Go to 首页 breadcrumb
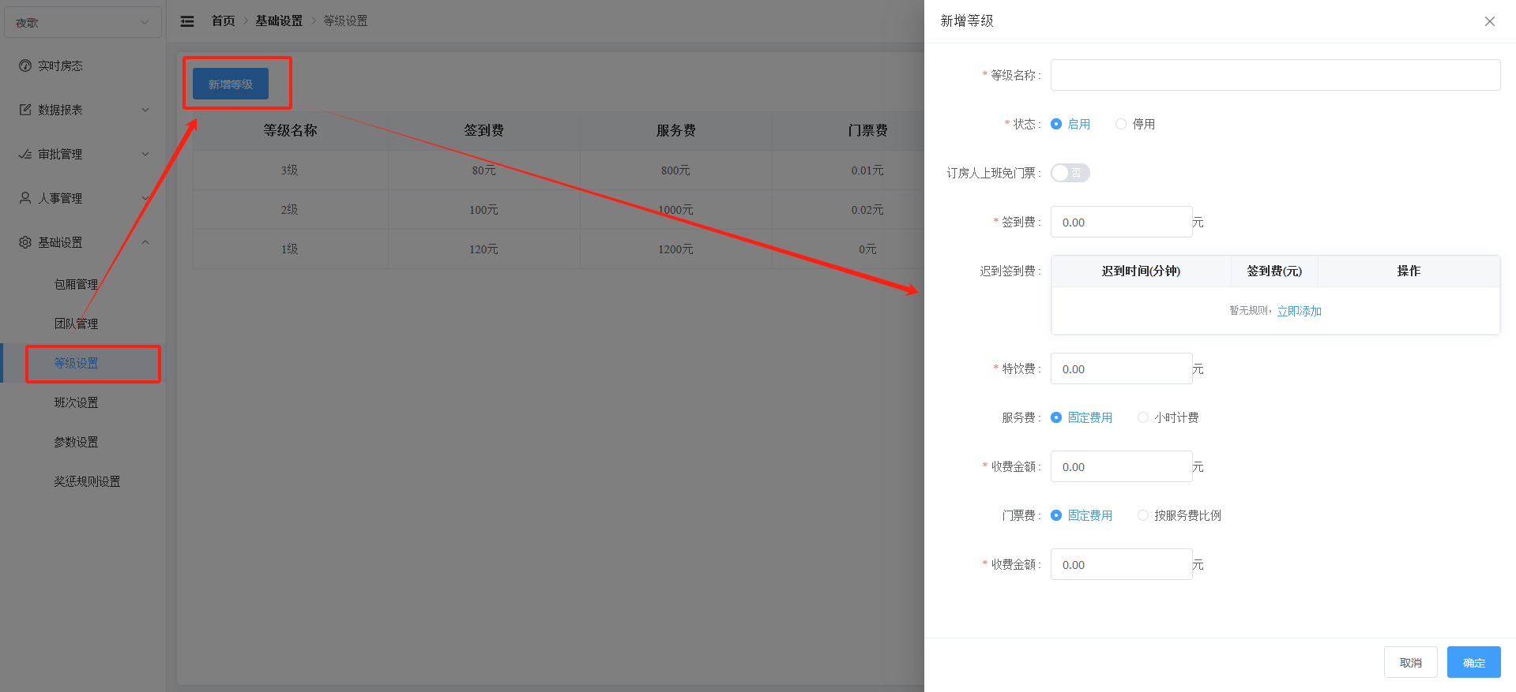The height and width of the screenshot is (692, 1516). coord(223,21)
